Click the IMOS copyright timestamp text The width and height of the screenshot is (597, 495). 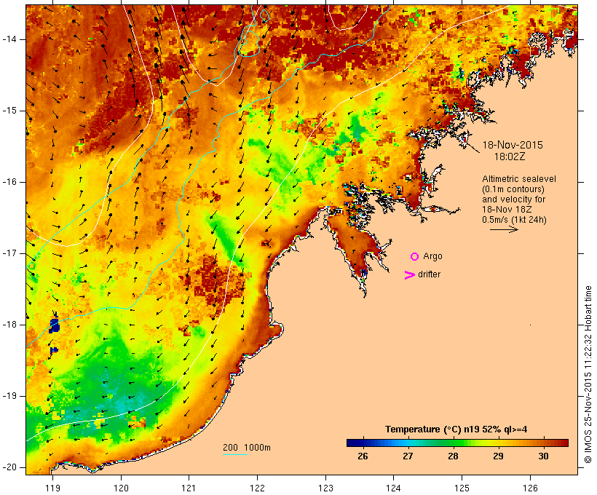[x=588, y=375]
